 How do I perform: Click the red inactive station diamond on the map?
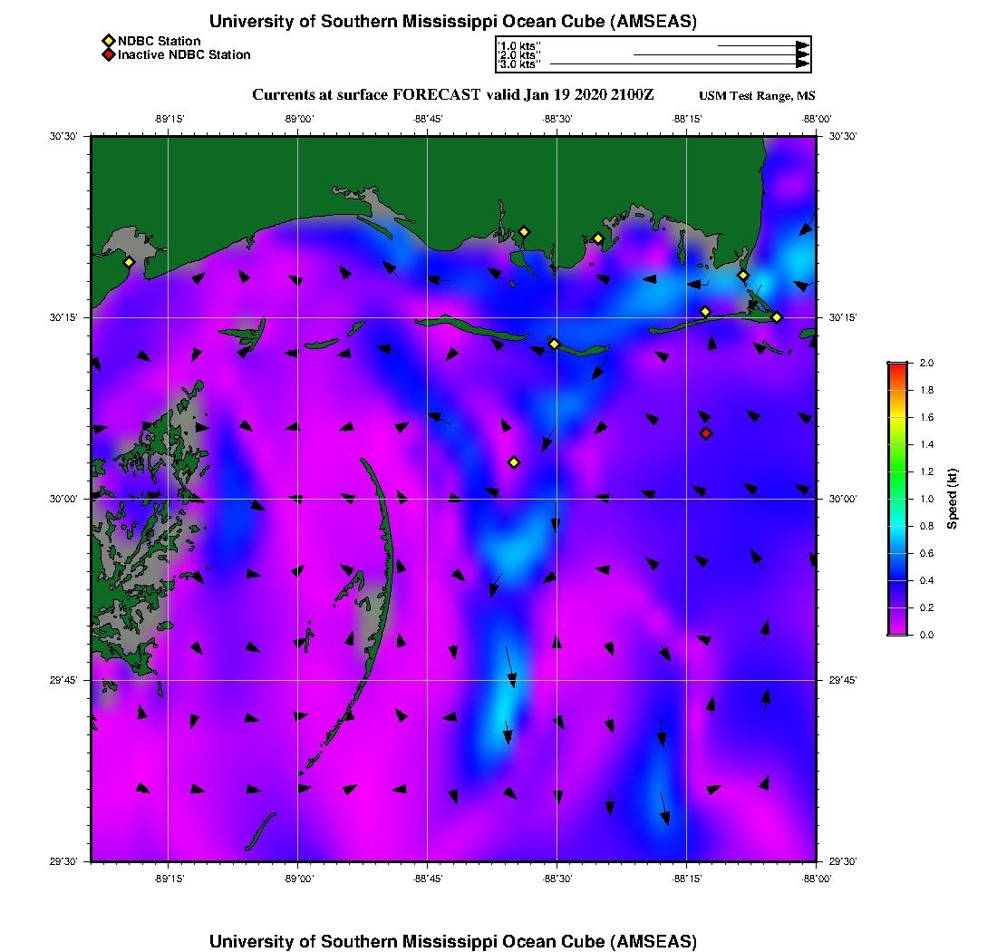706,433
